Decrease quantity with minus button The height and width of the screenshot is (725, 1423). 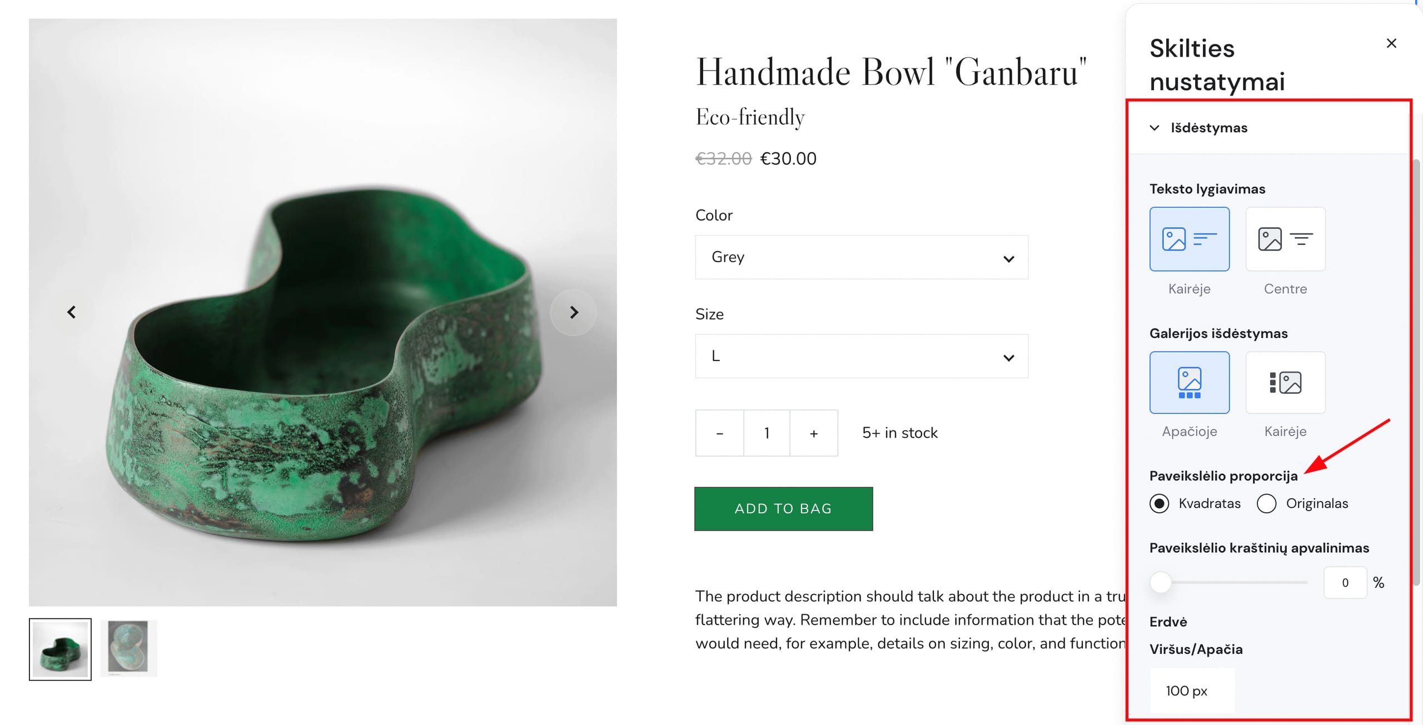(x=719, y=433)
